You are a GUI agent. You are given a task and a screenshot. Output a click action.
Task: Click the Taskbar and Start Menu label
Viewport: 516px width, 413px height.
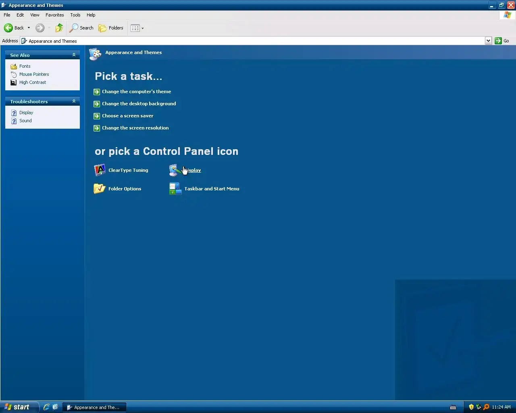212,189
